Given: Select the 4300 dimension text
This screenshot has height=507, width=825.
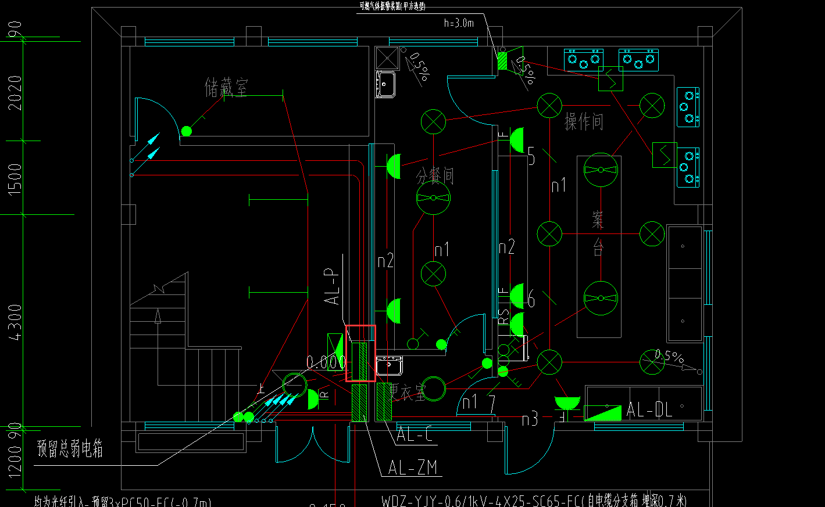Looking at the screenshot, I should (x=15, y=322).
